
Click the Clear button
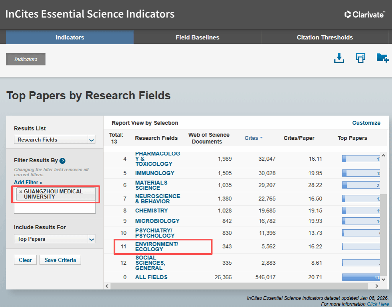(25, 260)
